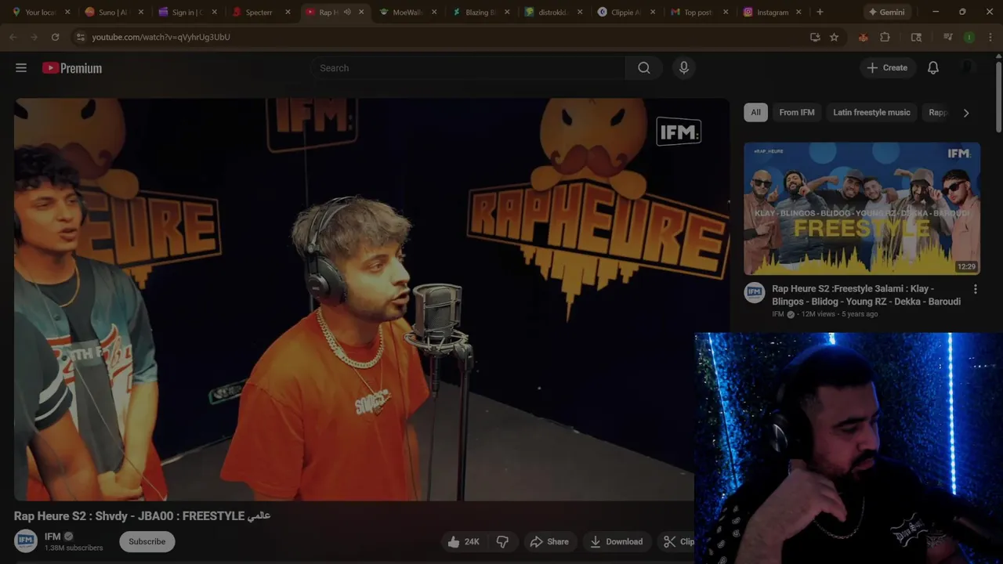Click the main video player to pause

coord(371,299)
